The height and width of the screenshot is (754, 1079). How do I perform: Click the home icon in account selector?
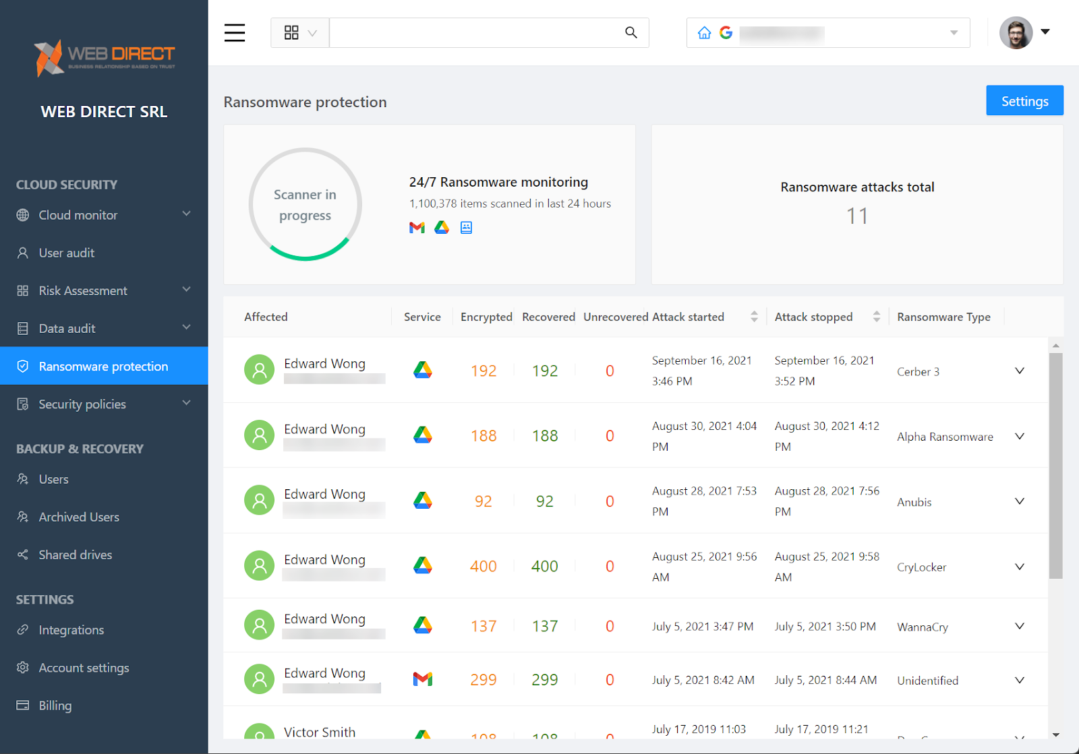(704, 32)
